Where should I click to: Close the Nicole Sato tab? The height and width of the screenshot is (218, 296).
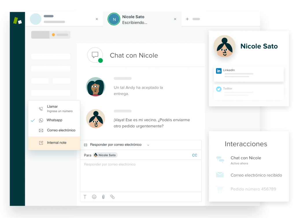tap(175, 19)
